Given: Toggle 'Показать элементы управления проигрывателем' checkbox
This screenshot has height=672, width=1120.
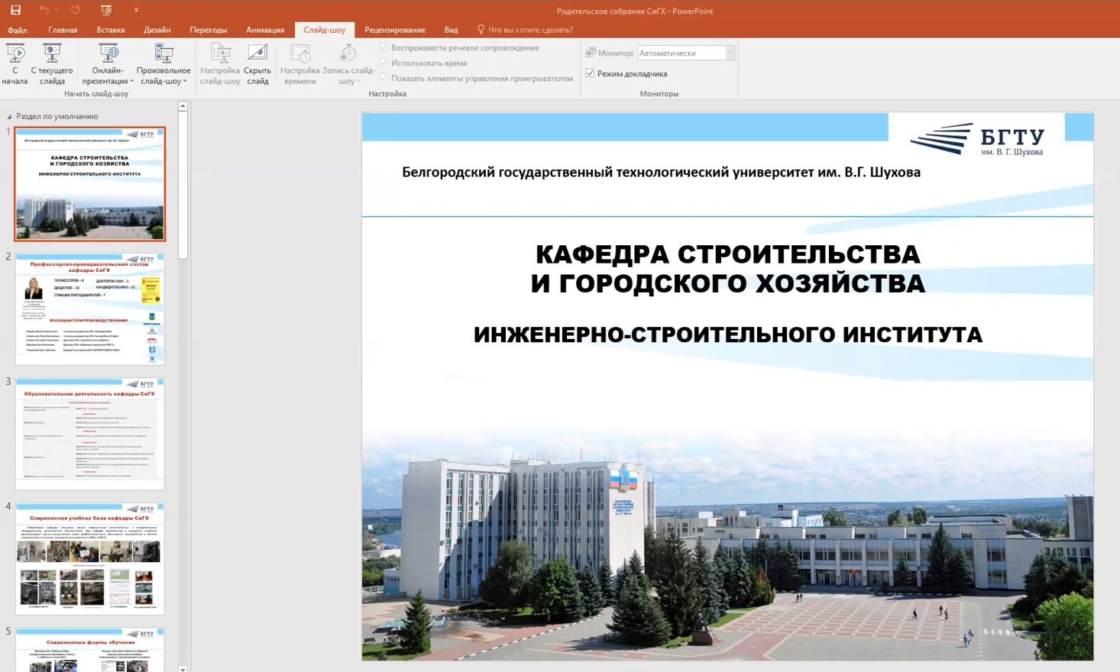Looking at the screenshot, I should (x=384, y=78).
